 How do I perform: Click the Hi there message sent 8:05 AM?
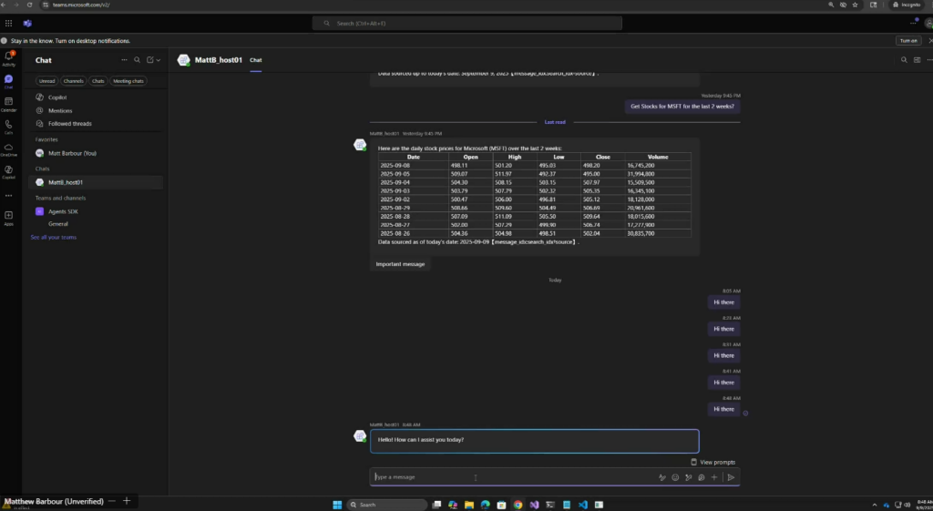(x=723, y=302)
